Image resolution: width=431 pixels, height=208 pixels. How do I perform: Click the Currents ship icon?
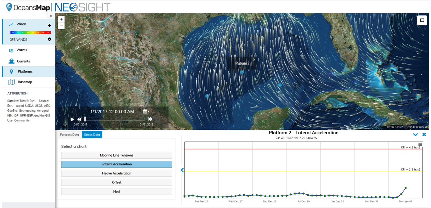pos(11,61)
